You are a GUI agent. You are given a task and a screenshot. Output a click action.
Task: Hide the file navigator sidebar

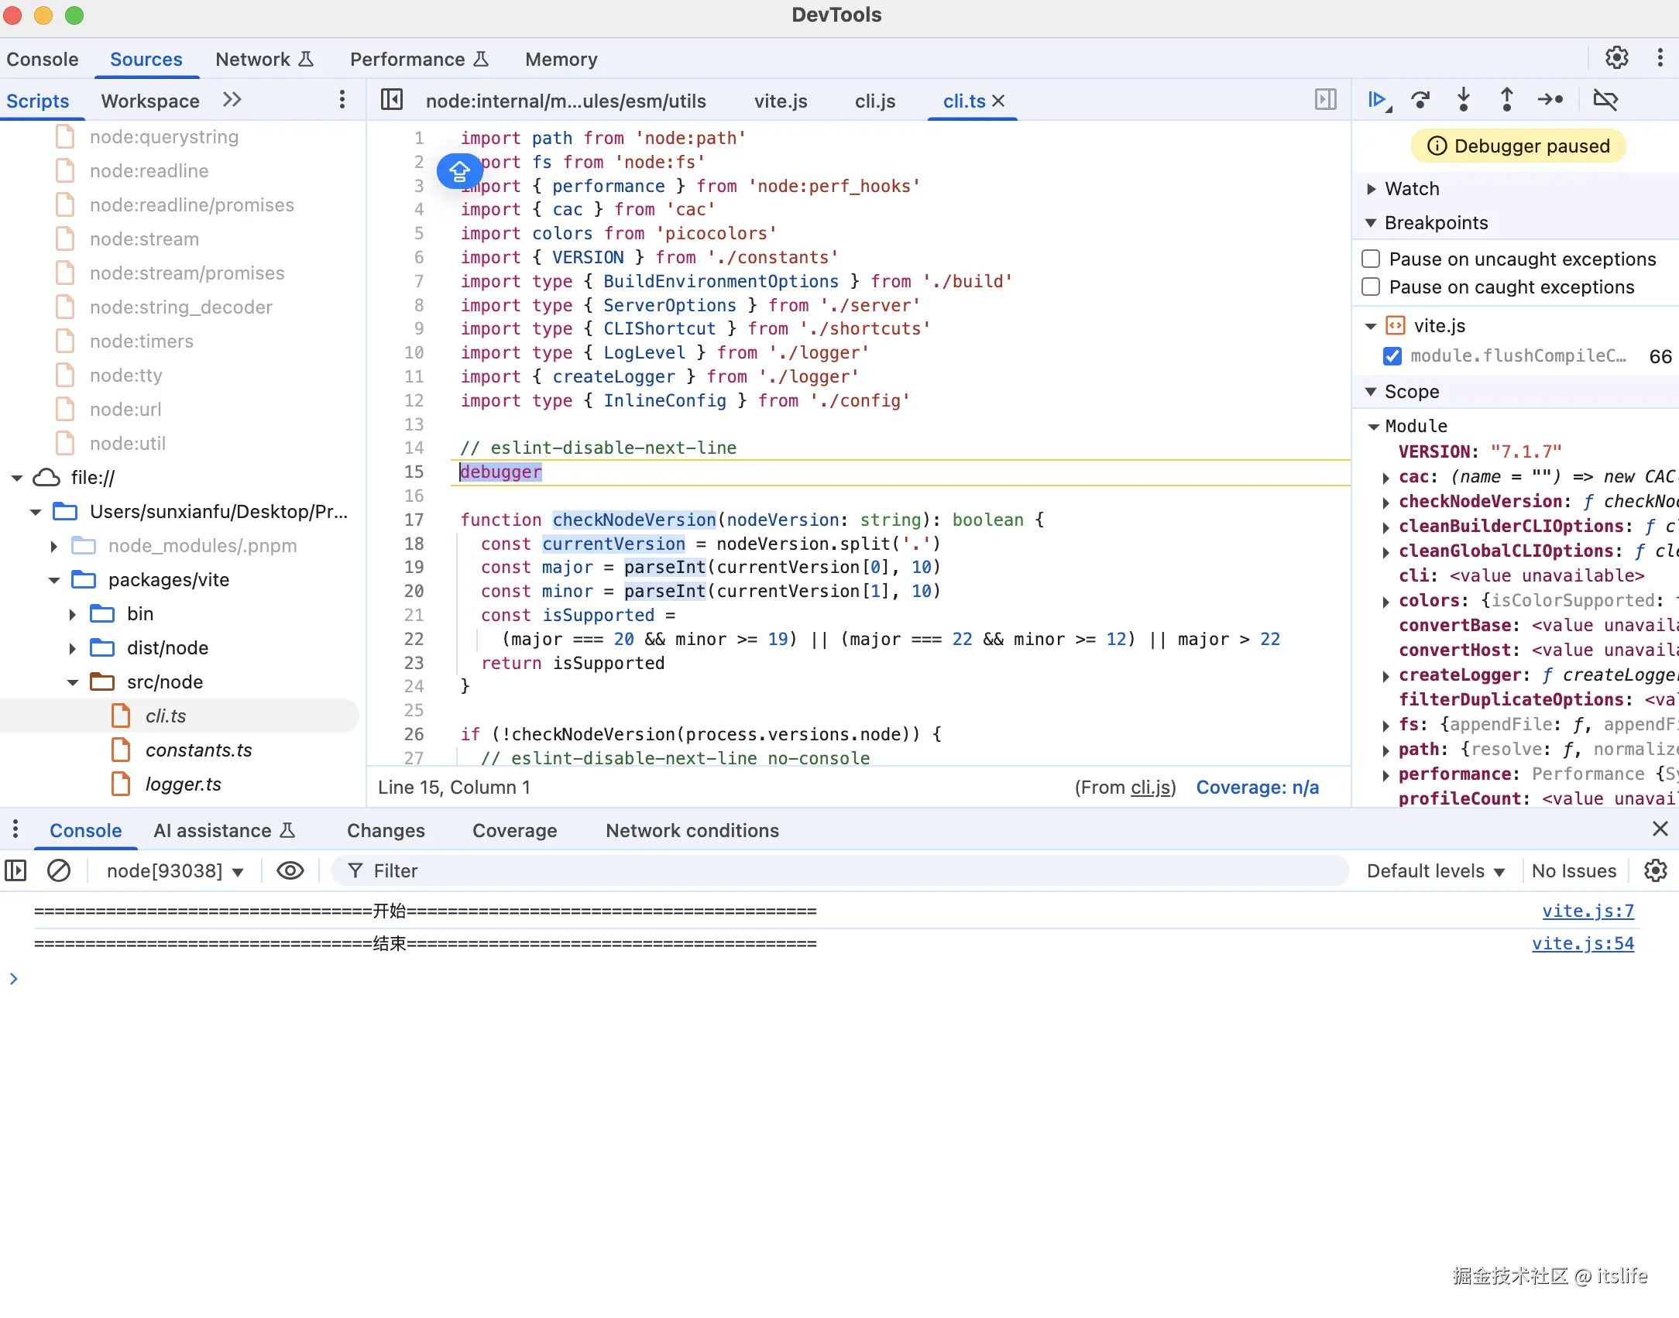pos(392,100)
